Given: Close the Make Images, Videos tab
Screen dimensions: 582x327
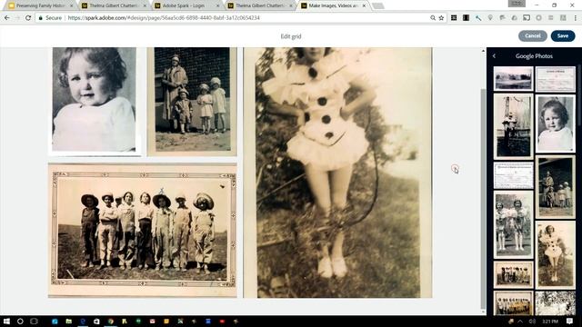Looking at the screenshot, I should tap(364, 5).
